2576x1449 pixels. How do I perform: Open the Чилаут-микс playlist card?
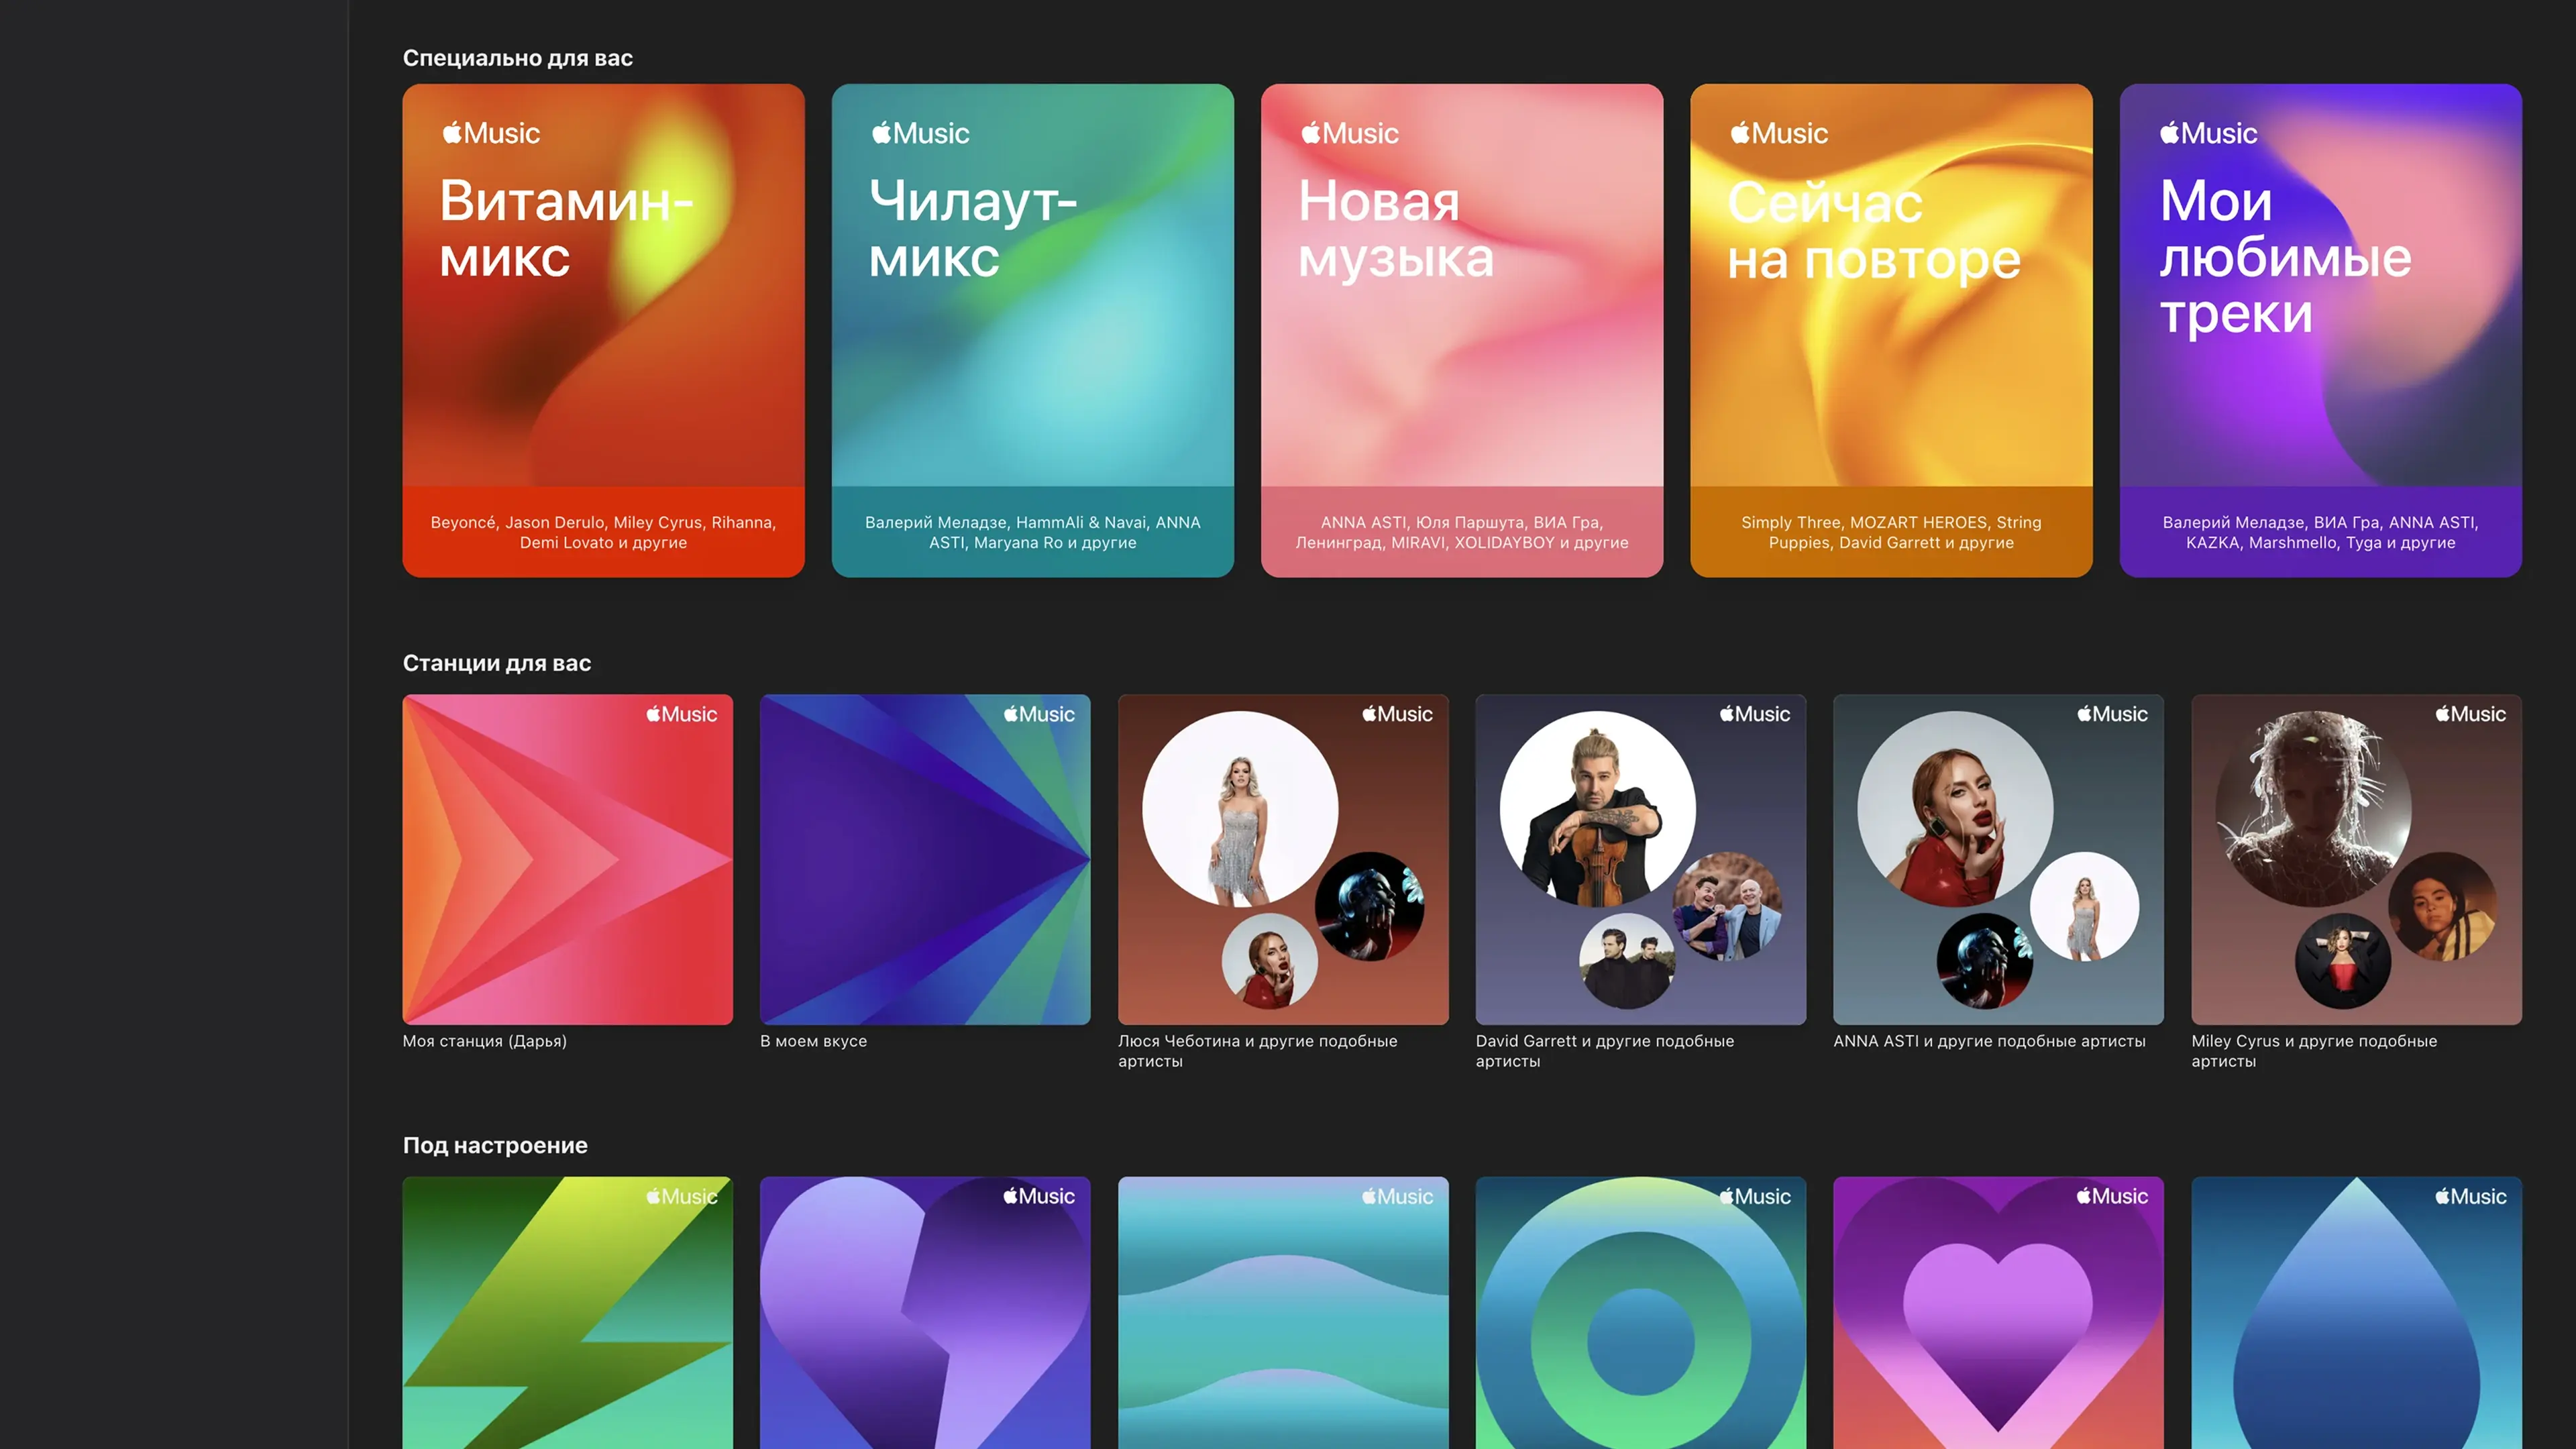point(1032,330)
